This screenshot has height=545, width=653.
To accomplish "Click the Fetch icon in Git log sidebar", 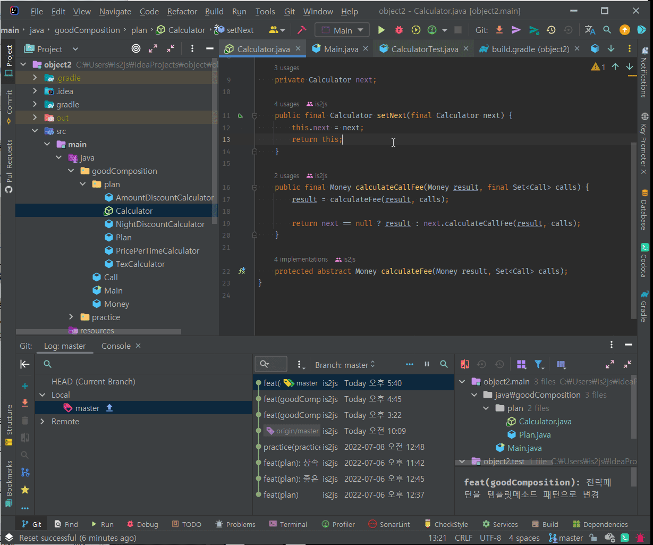I will pyautogui.click(x=25, y=403).
